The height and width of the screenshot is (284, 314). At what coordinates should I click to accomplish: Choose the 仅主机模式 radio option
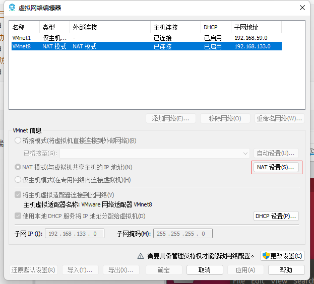(19, 180)
